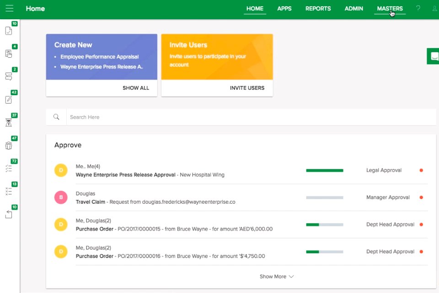Click the INVITE USERS button
Screen dimensions: 439x293
click(x=247, y=88)
